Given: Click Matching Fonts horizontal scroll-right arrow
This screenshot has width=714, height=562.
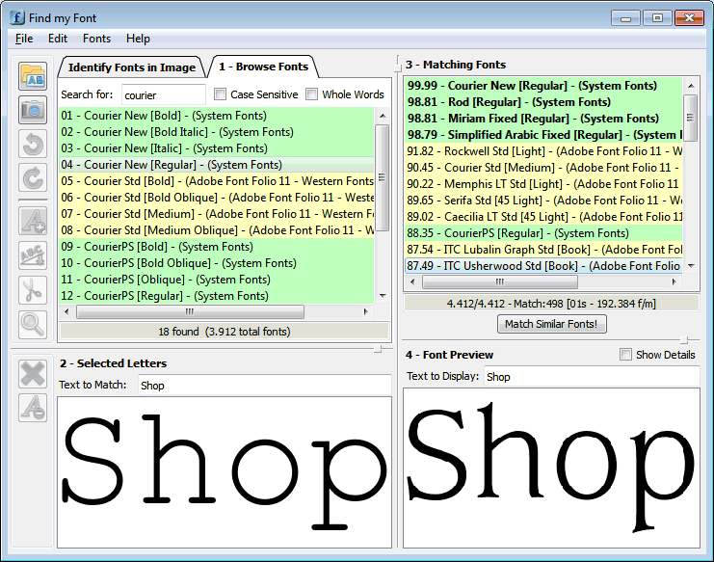Looking at the screenshot, I should tap(674, 281).
